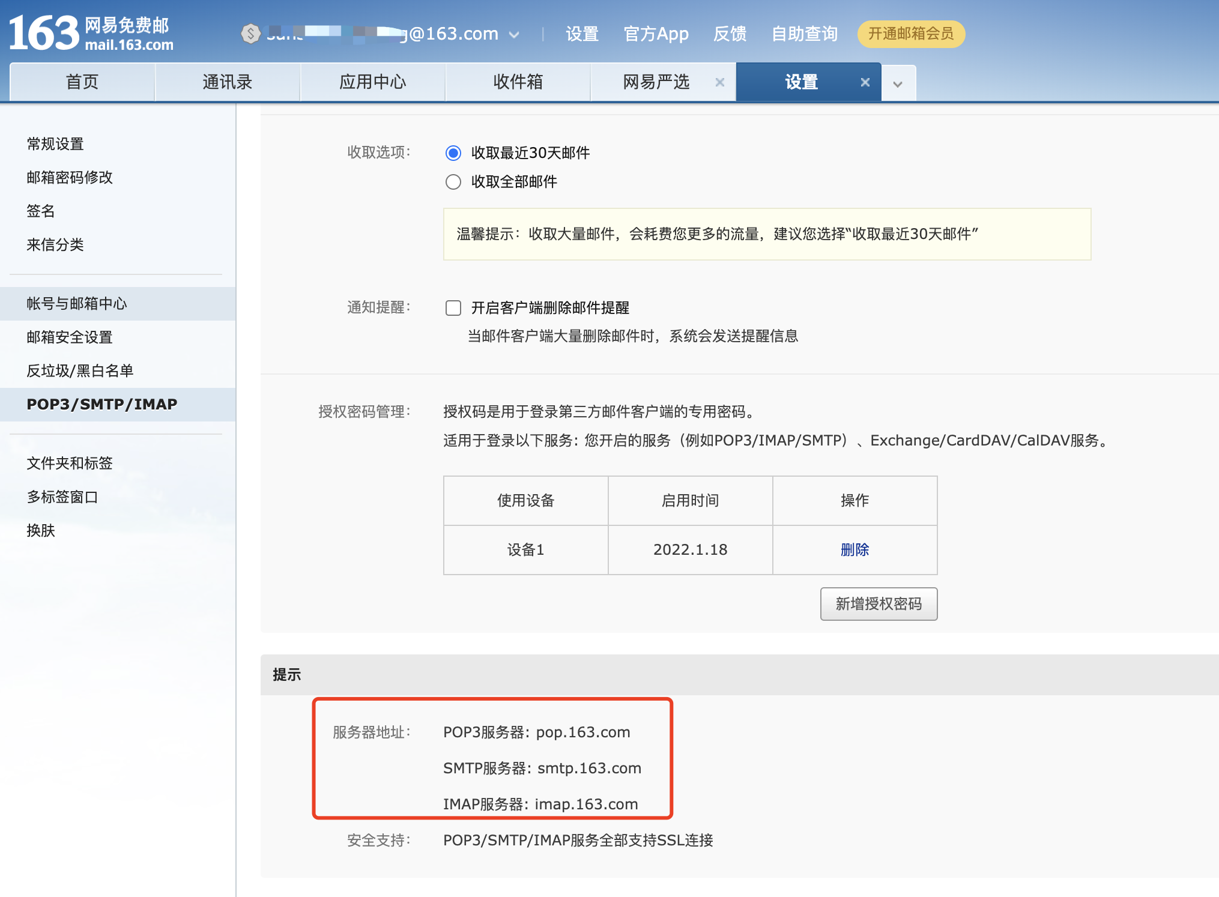Open the tab list chevron dropdown

tap(898, 84)
